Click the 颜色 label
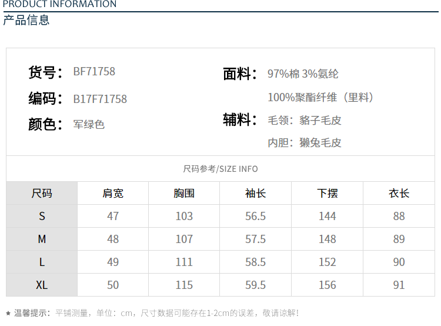The image size is (441, 326). [x=45, y=124]
